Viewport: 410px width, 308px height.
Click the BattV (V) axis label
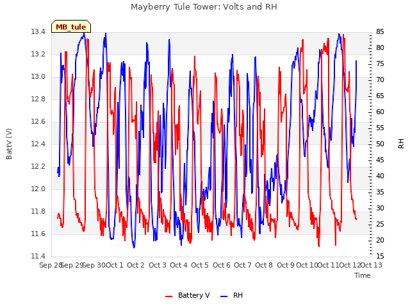[x=9, y=144]
